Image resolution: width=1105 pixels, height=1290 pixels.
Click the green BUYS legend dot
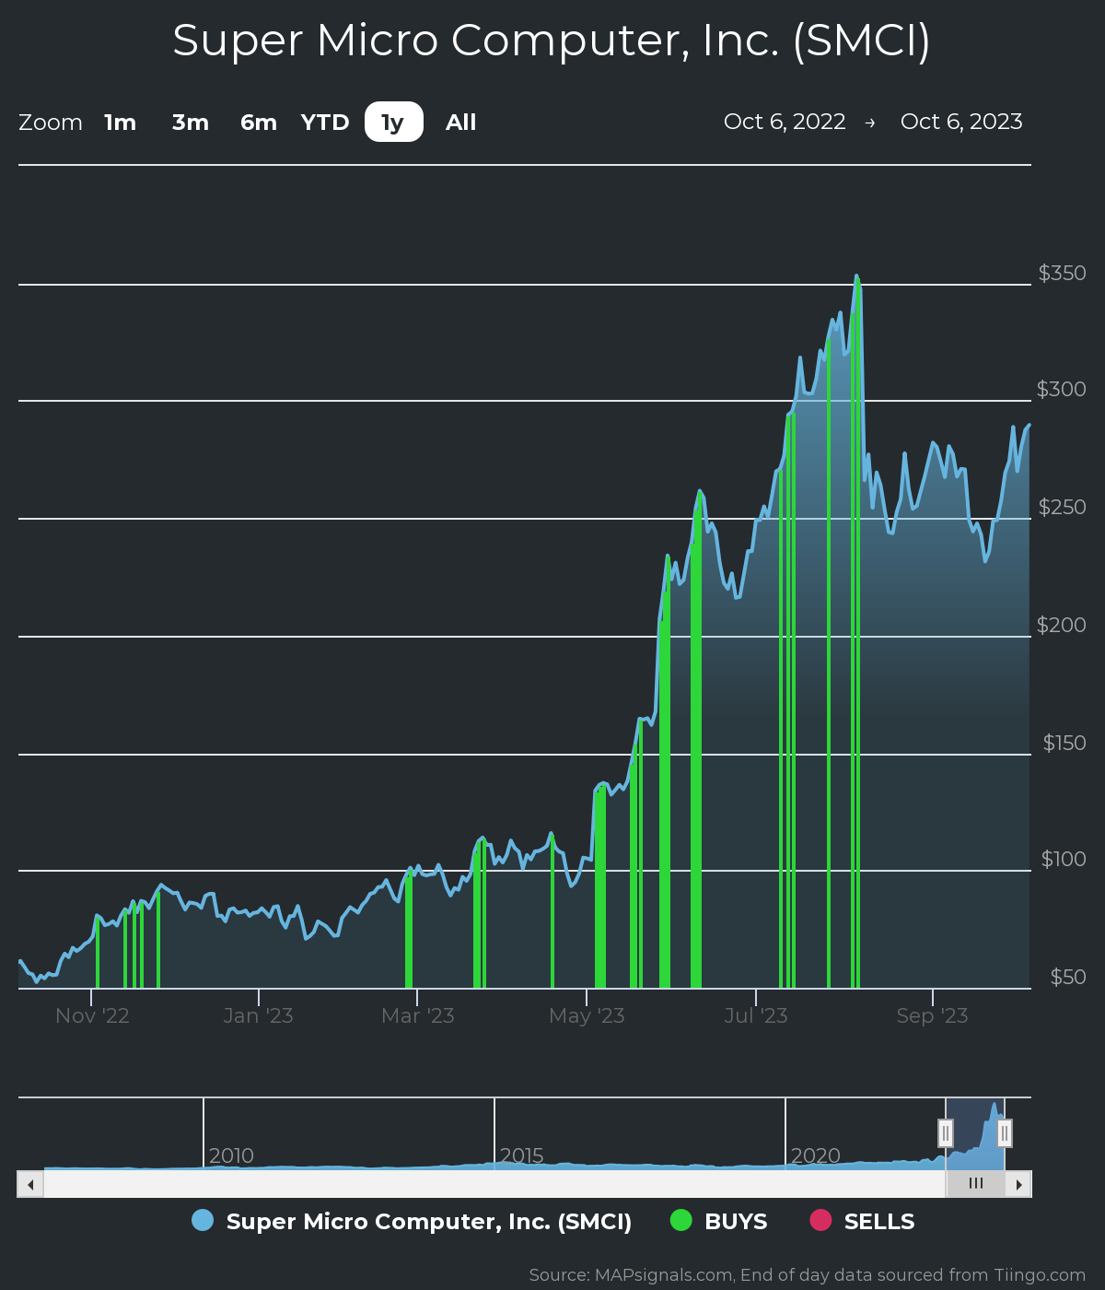680,1220
